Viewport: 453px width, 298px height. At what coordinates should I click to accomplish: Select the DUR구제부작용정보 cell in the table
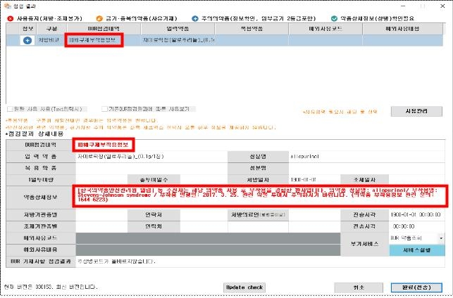point(94,41)
